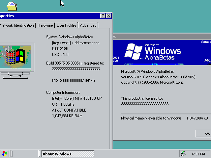Click the 'Intel(R) Core(TM) i7-10510U CP' line
Screen dimensions: 211x158
pyautogui.click(x=77, y=98)
